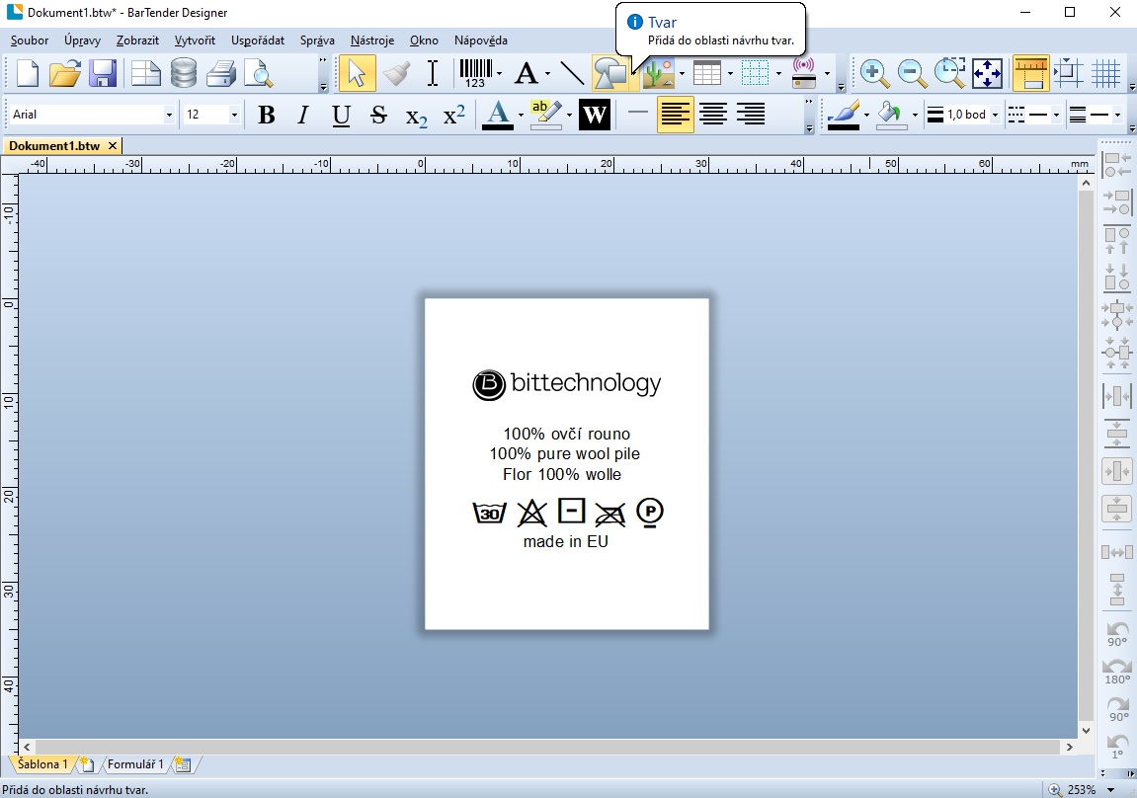
Task: Expand table tool dropdown arrow
Action: [730, 73]
